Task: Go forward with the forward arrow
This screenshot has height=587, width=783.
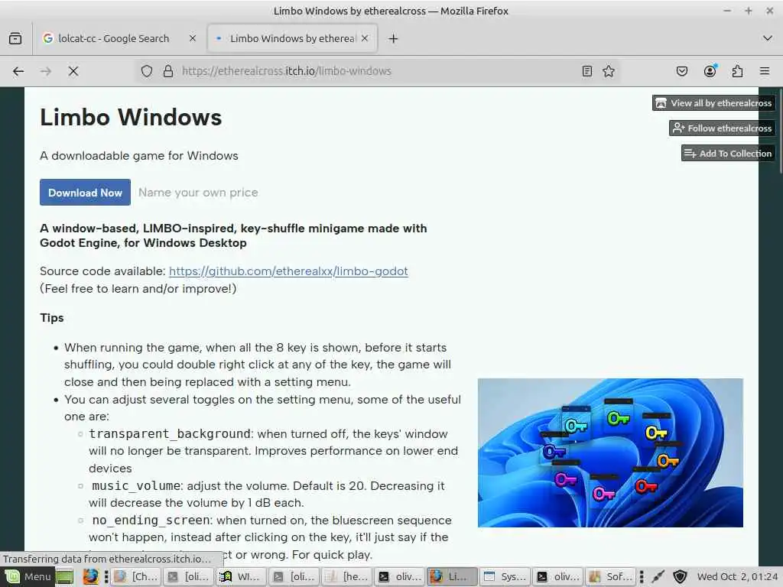Action: pos(46,71)
